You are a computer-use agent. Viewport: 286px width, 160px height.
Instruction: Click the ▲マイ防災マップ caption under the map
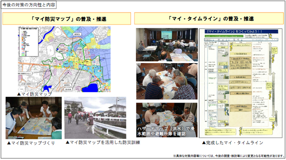34,94
